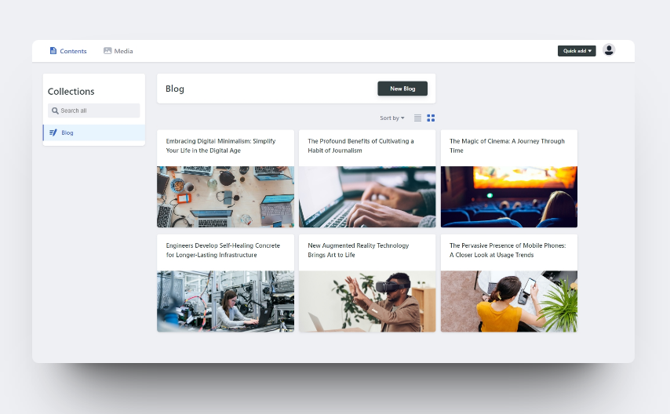This screenshot has height=414, width=670.
Task: Switch to list view layout
Action: [x=417, y=118]
